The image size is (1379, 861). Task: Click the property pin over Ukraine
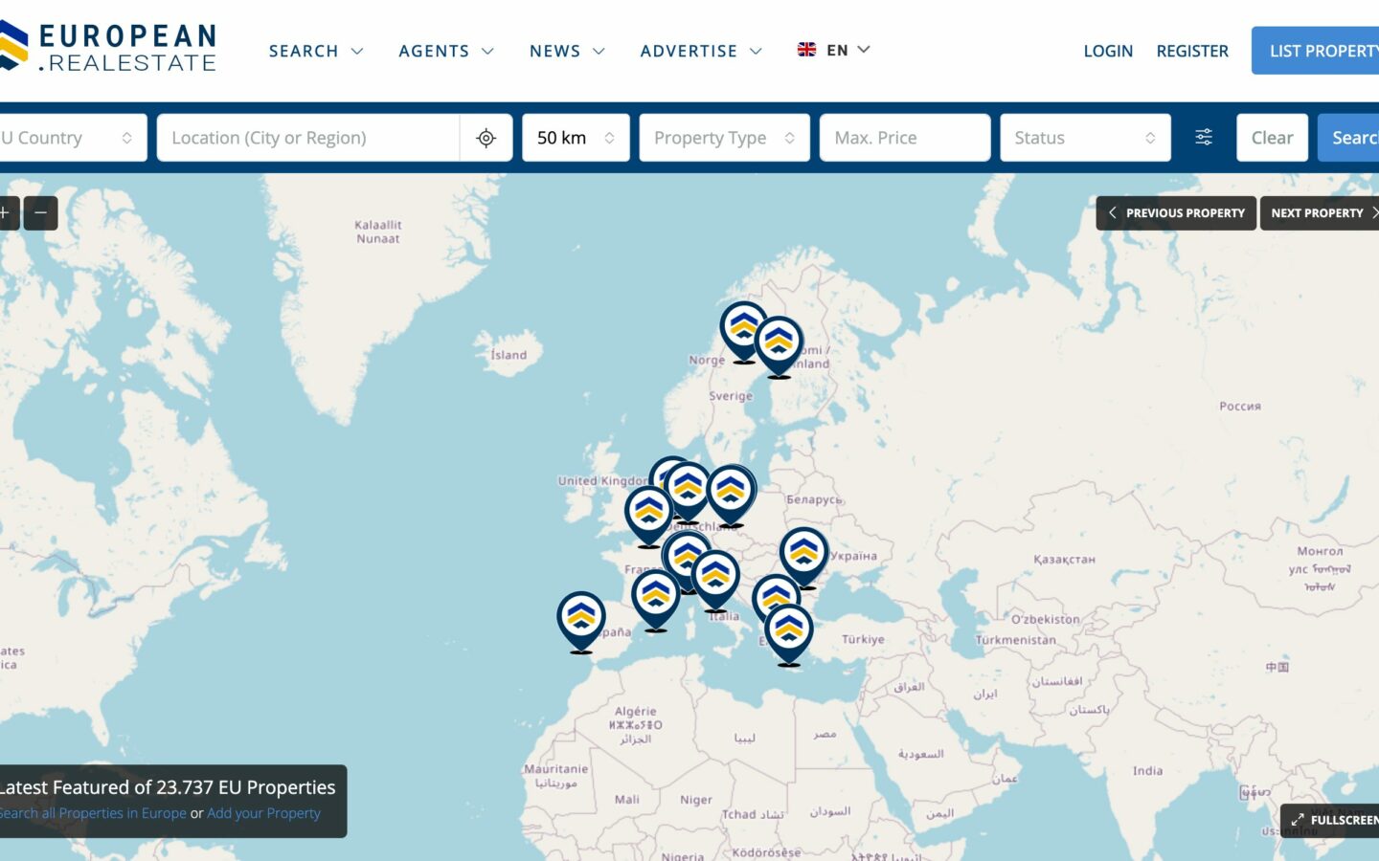(x=803, y=554)
